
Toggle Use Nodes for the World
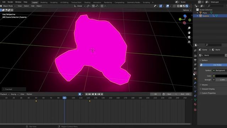click(214, 65)
